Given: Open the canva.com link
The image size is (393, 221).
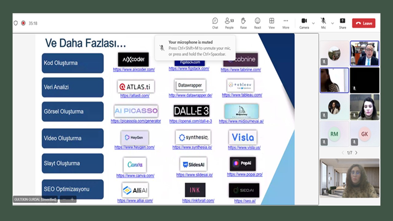Looking at the screenshot, I should [135, 176].
